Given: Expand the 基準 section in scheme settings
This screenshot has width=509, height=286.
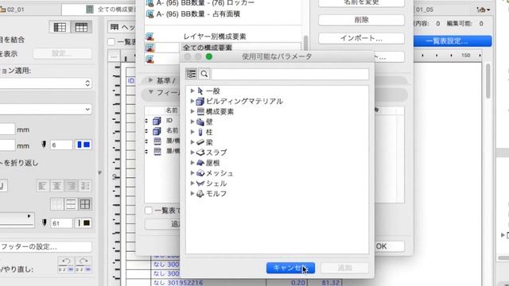Looking at the screenshot, I should (150, 80).
